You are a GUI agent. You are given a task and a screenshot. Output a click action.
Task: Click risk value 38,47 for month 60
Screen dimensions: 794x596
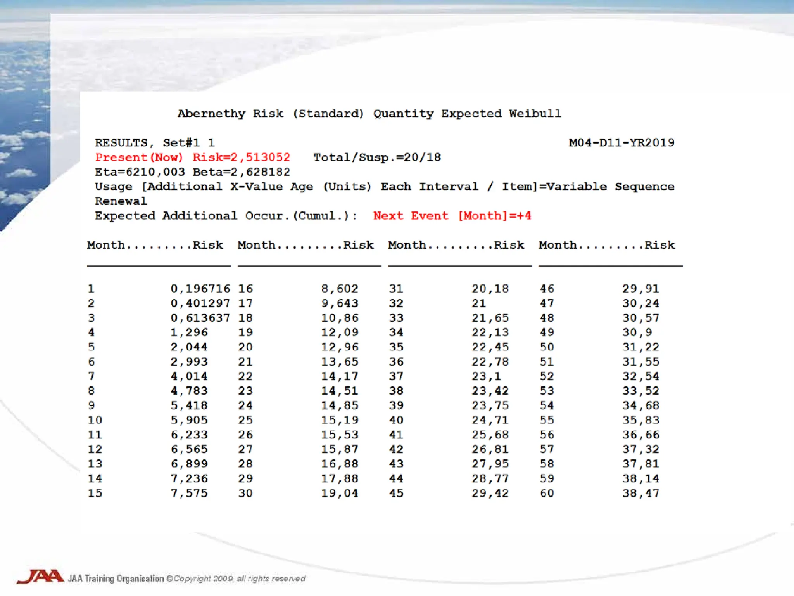[640, 493]
